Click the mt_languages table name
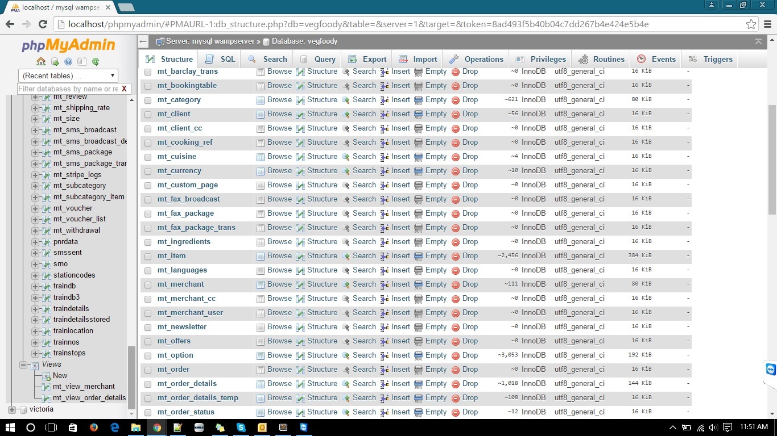 [x=182, y=270]
